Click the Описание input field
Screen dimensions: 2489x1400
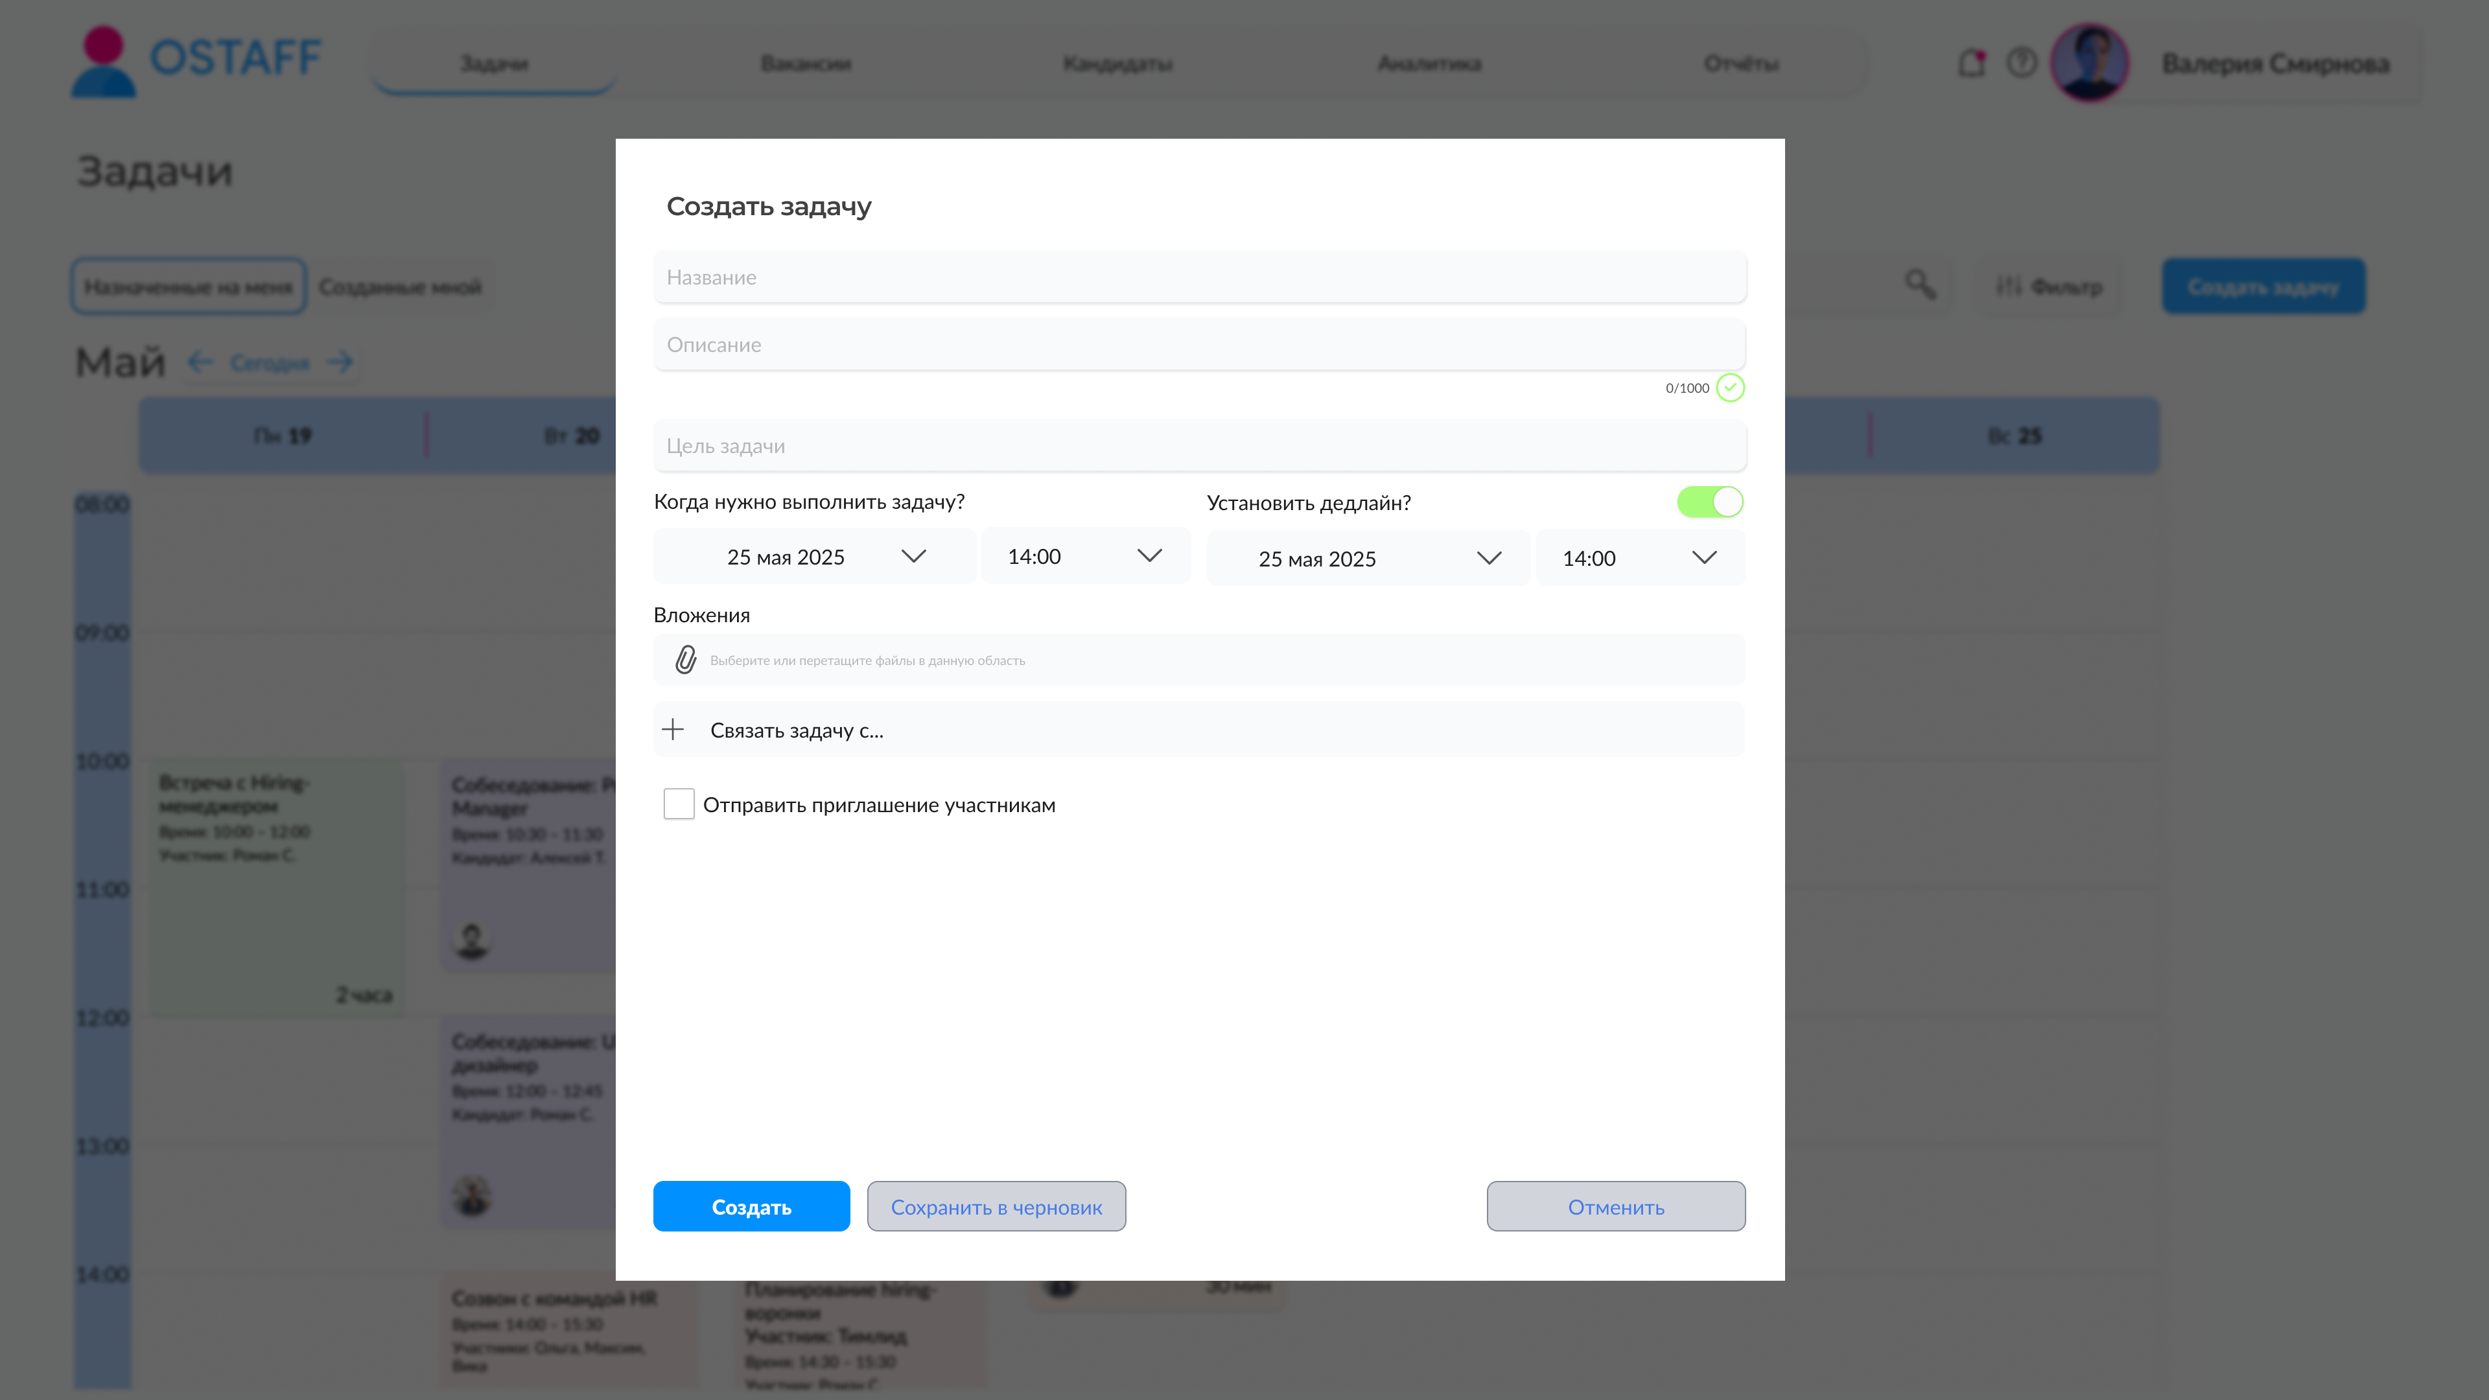(x=1199, y=345)
